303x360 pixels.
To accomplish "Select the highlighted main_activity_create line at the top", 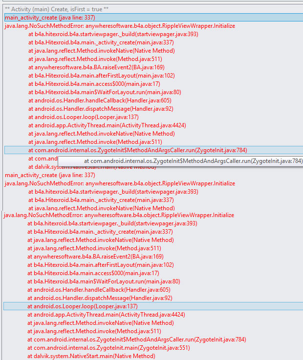I will tap(50, 18).
